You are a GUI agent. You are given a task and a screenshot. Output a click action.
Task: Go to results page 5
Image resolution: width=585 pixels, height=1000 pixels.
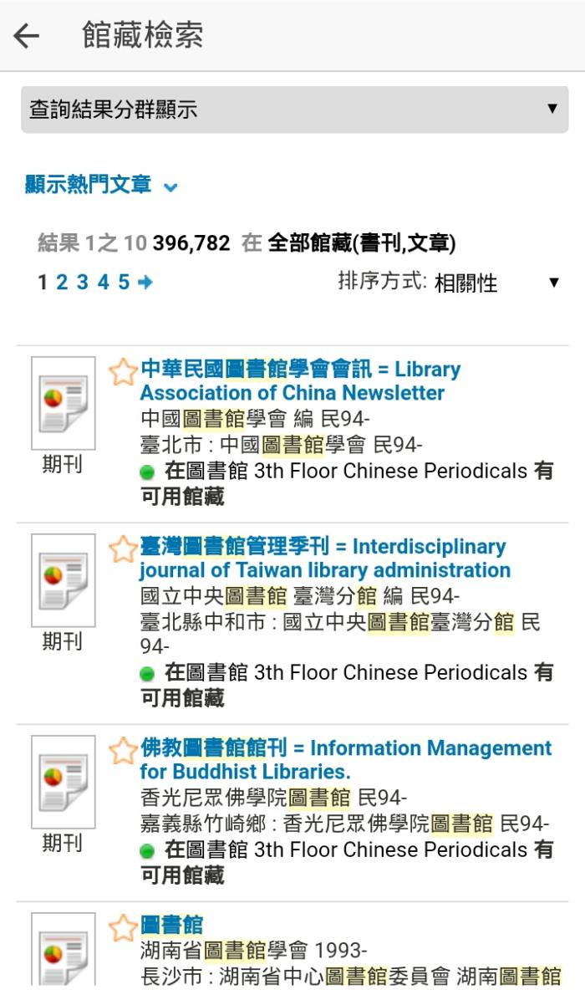(x=124, y=282)
